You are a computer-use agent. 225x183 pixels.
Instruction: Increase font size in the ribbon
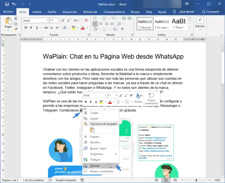(63, 21)
